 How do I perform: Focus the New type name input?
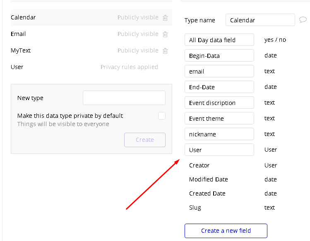tap(124, 98)
